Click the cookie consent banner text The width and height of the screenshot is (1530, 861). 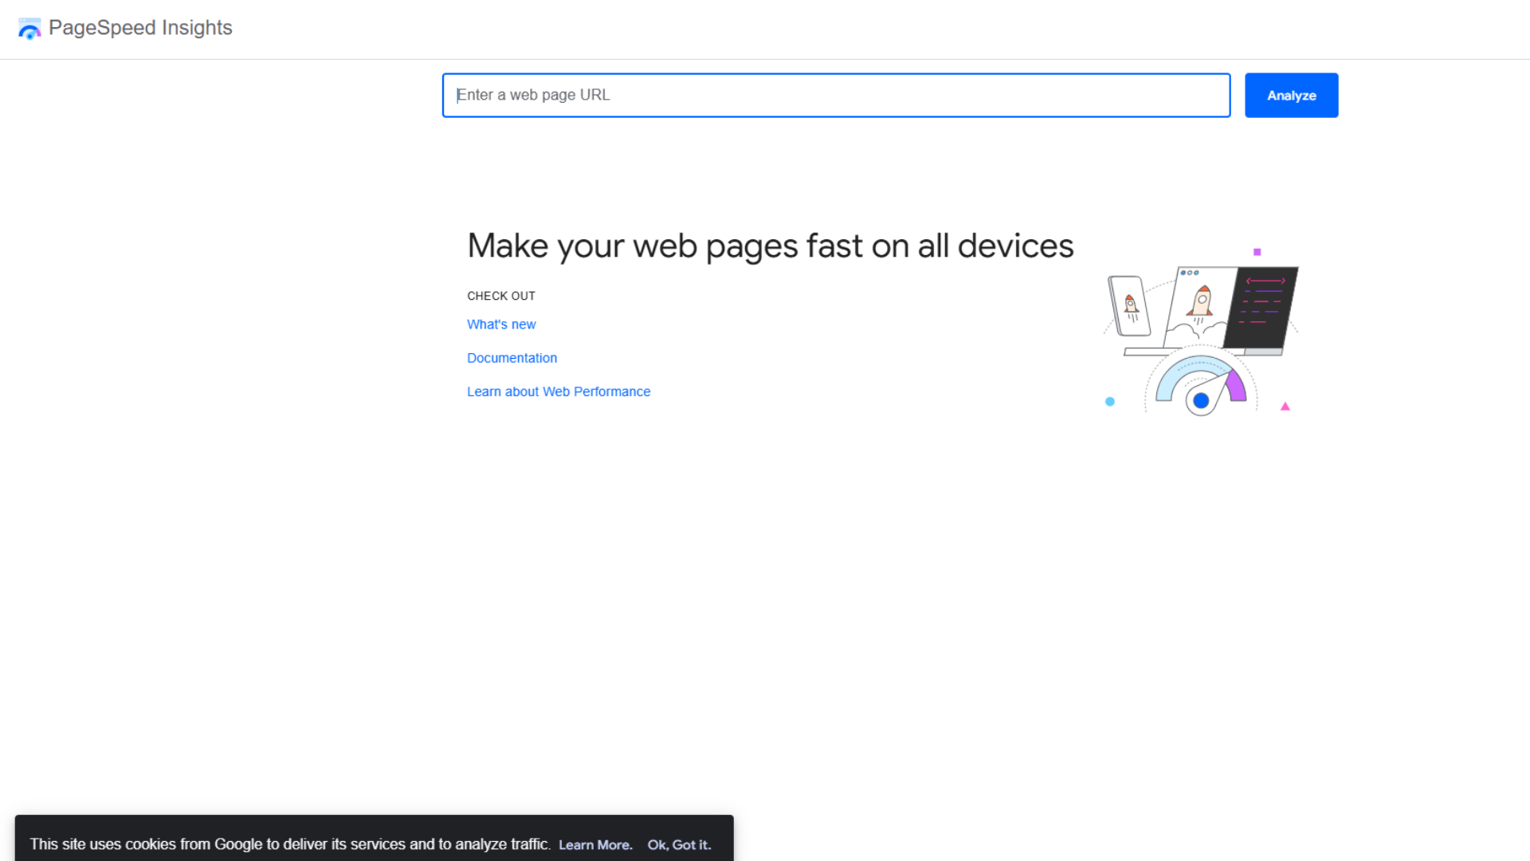pyautogui.click(x=291, y=844)
